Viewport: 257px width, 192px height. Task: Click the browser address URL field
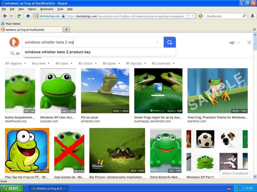click(126, 16)
